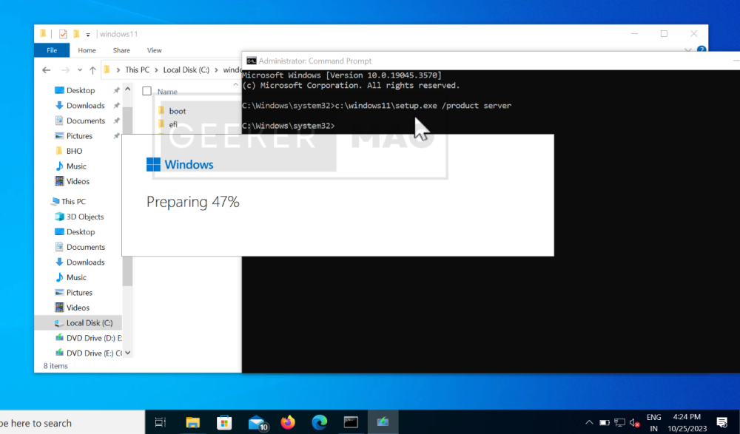Click Local Disk (C:) in address bar
740x434 pixels.
pos(186,69)
